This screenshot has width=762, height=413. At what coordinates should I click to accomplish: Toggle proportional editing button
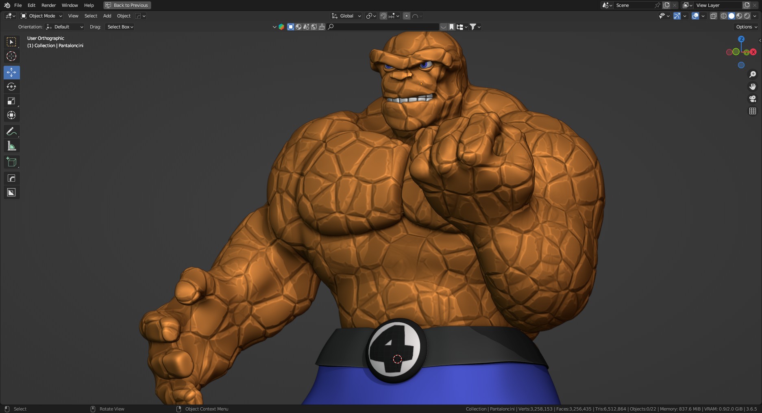tap(406, 16)
